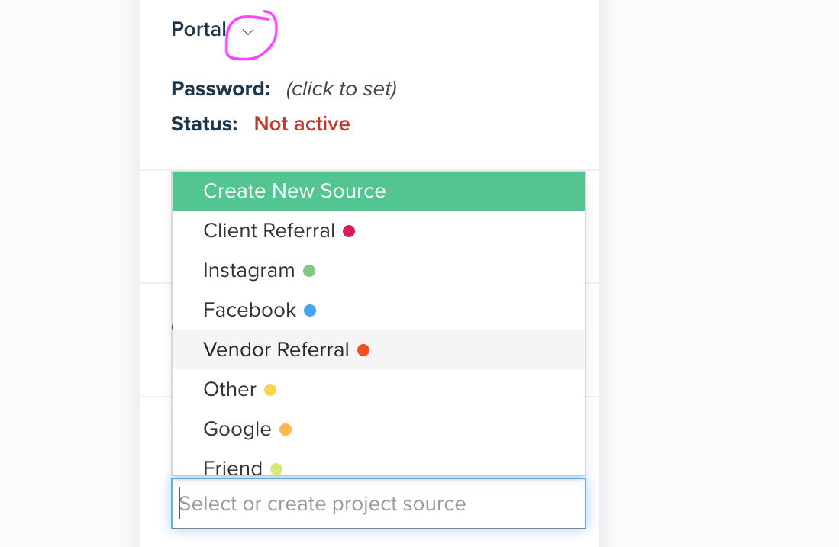Click the red-orange dot beside Vendor Referral
The image size is (839, 547).
363,349
